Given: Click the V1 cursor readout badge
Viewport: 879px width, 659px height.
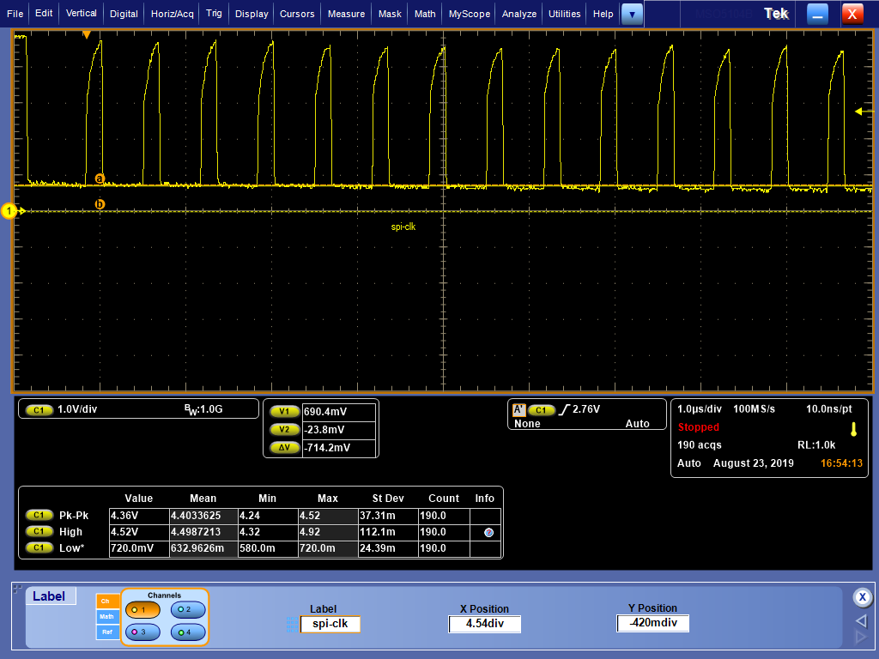Looking at the screenshot, I should pyautogui.click(x=282, y=412).
